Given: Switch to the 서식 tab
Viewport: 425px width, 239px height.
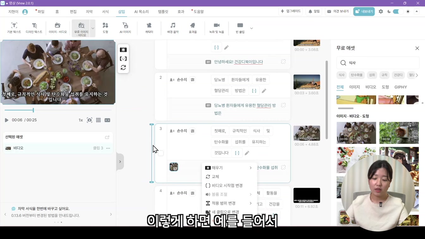Looking at the screenshot, I should (105, 12).
